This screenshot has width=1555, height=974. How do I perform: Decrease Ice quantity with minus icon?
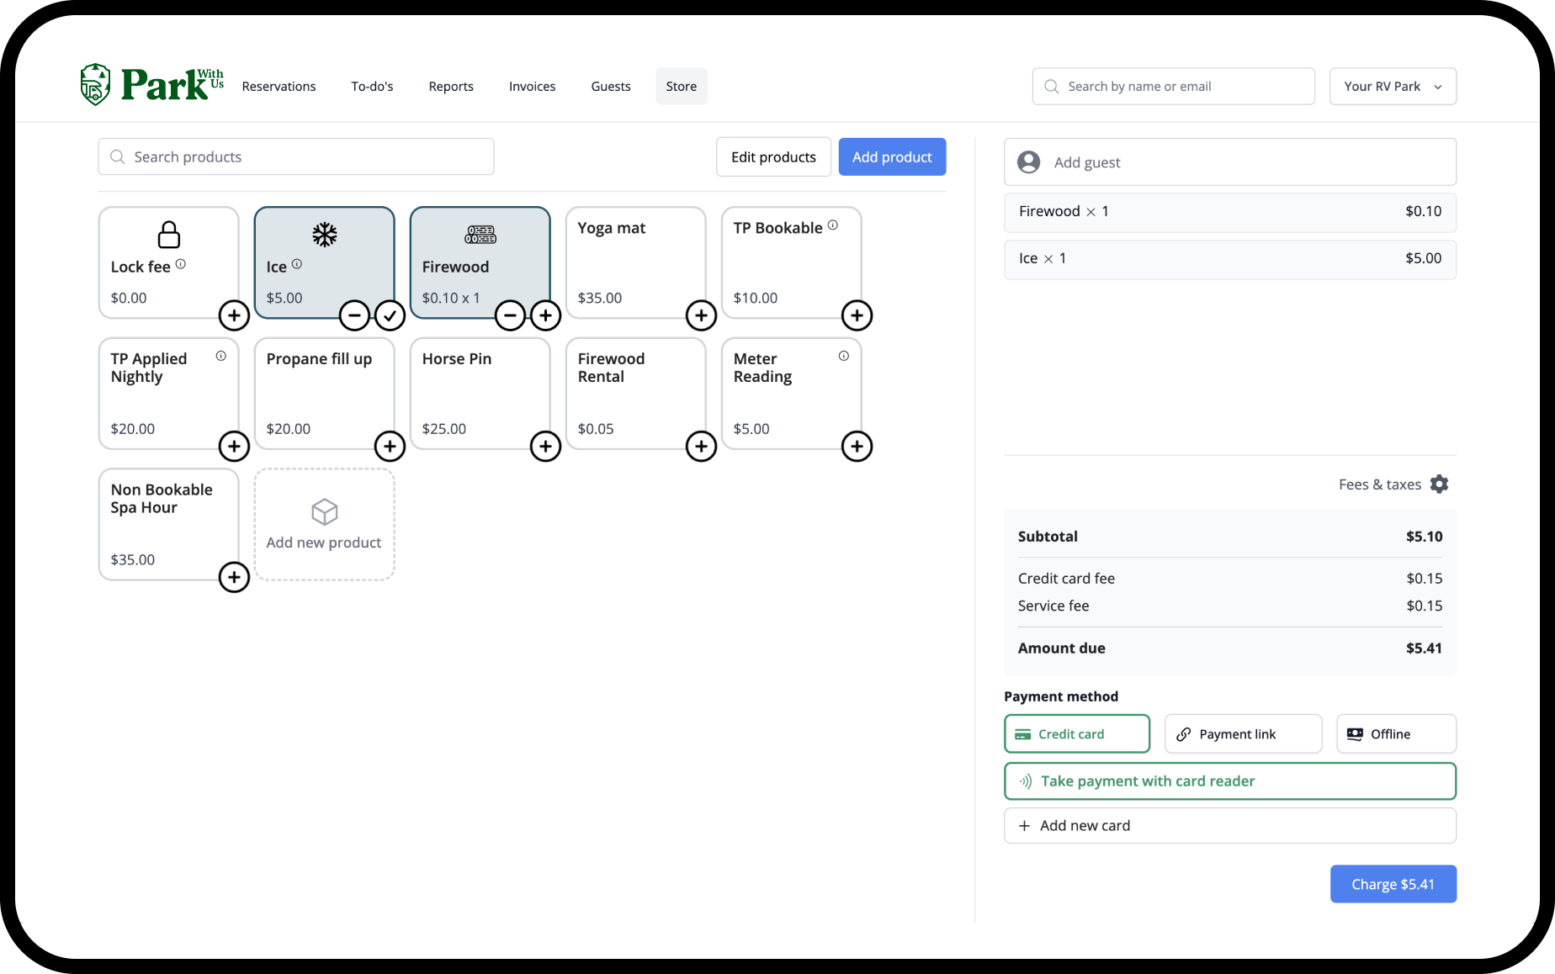(x=354, y=315)
